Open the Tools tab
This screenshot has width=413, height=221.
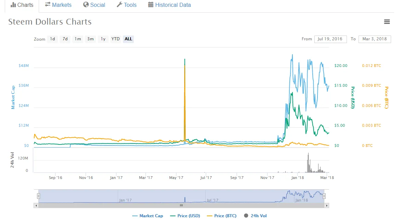pos(127,5)
